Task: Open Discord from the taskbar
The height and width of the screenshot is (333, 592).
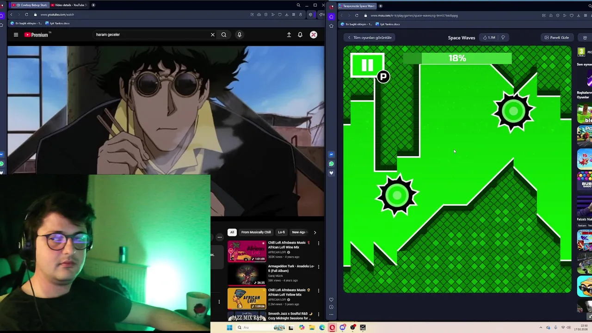Action: tap(343, 327)
